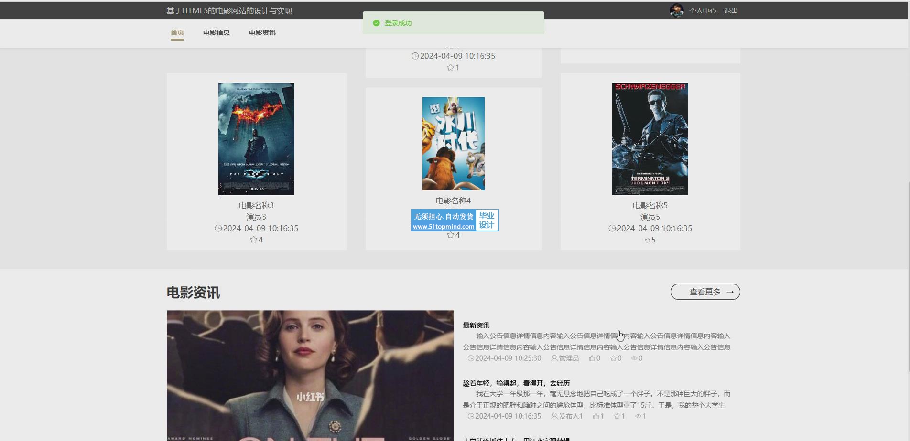910x441 pixels.
Task: Go to 个人中心 personal center
Action: coord(702,10)
